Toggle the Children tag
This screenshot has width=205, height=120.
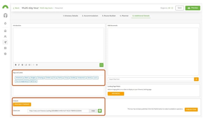coord(48,78)
